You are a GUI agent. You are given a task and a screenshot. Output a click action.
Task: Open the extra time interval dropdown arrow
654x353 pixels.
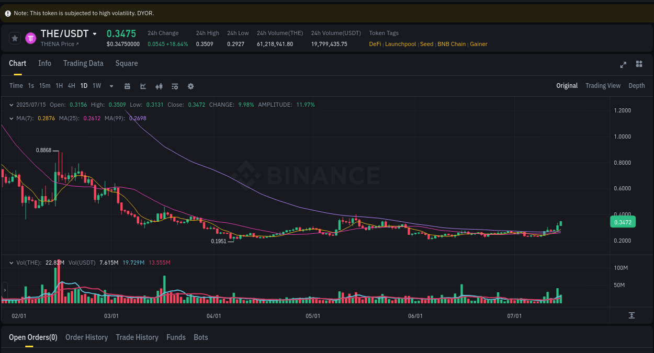pyautogui.click(x=111, y=86)
